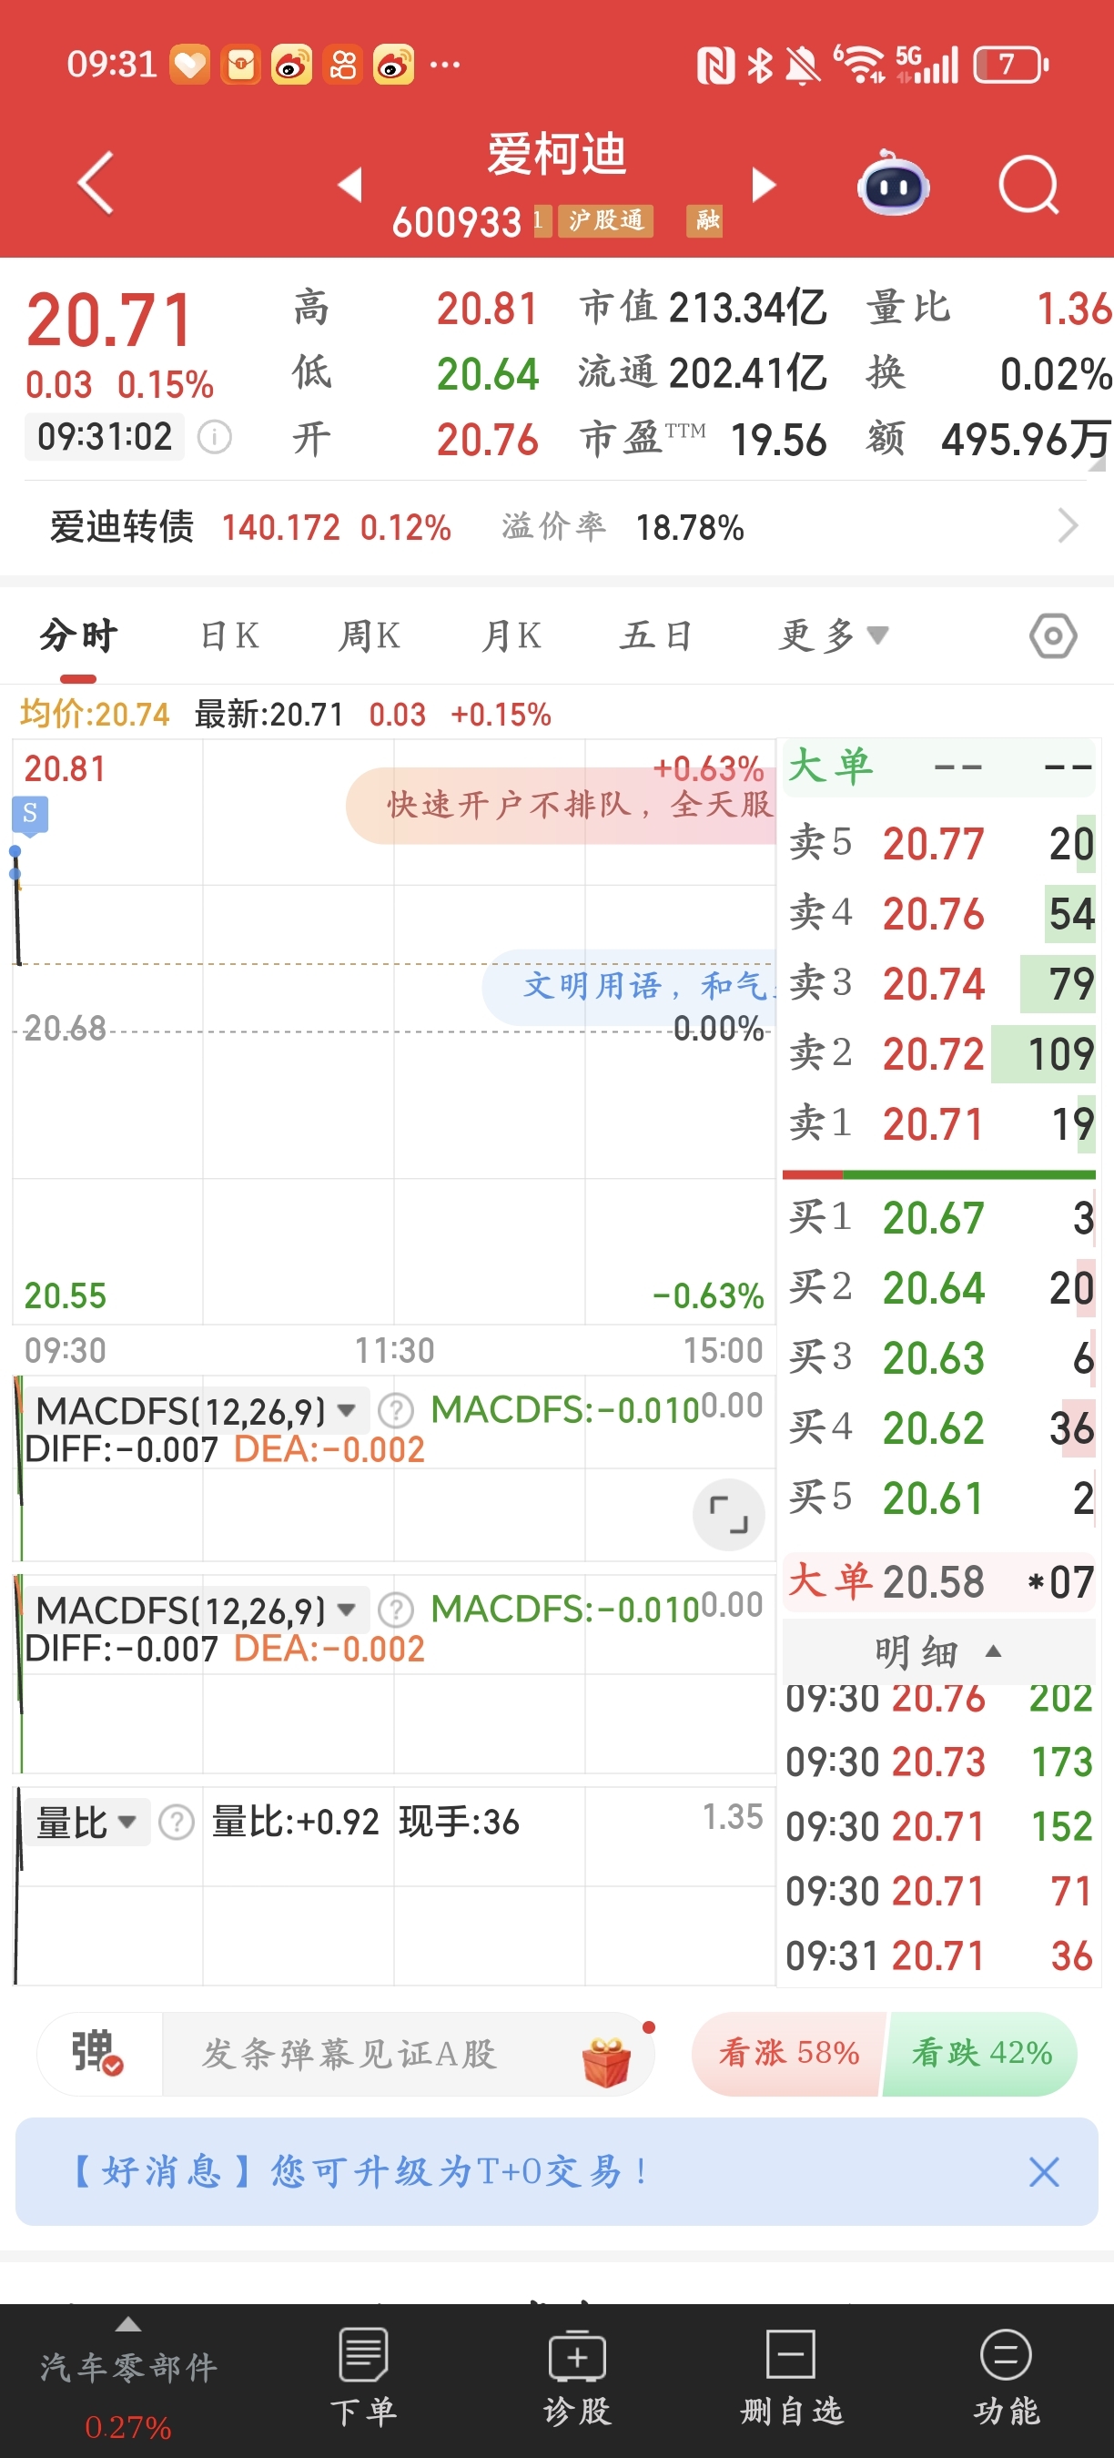Image resolution: width=1114 pixels, height=2458 pixels.
Task: Open first MACDFS(12,26,9) indicator dropdown
Action: 196,1410
